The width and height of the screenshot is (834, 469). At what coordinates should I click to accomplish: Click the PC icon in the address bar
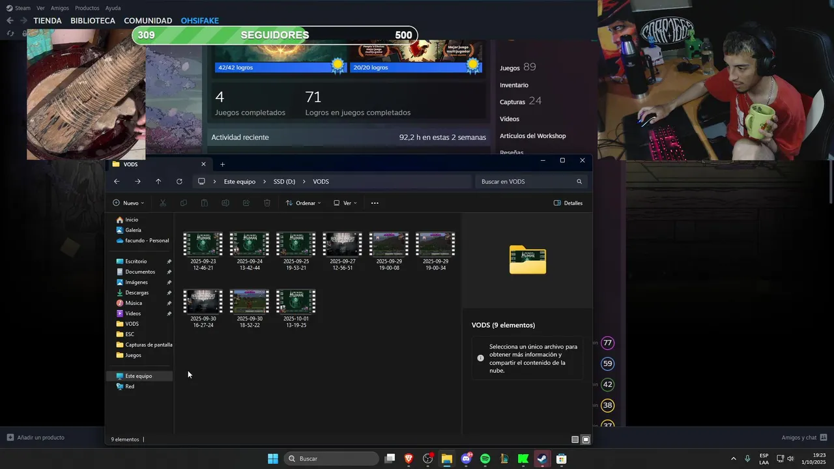[x=201, y=182]
